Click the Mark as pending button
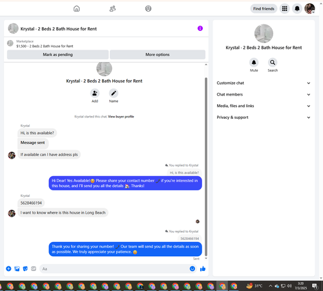Screen dimensions: 323x291 (57, 55)
